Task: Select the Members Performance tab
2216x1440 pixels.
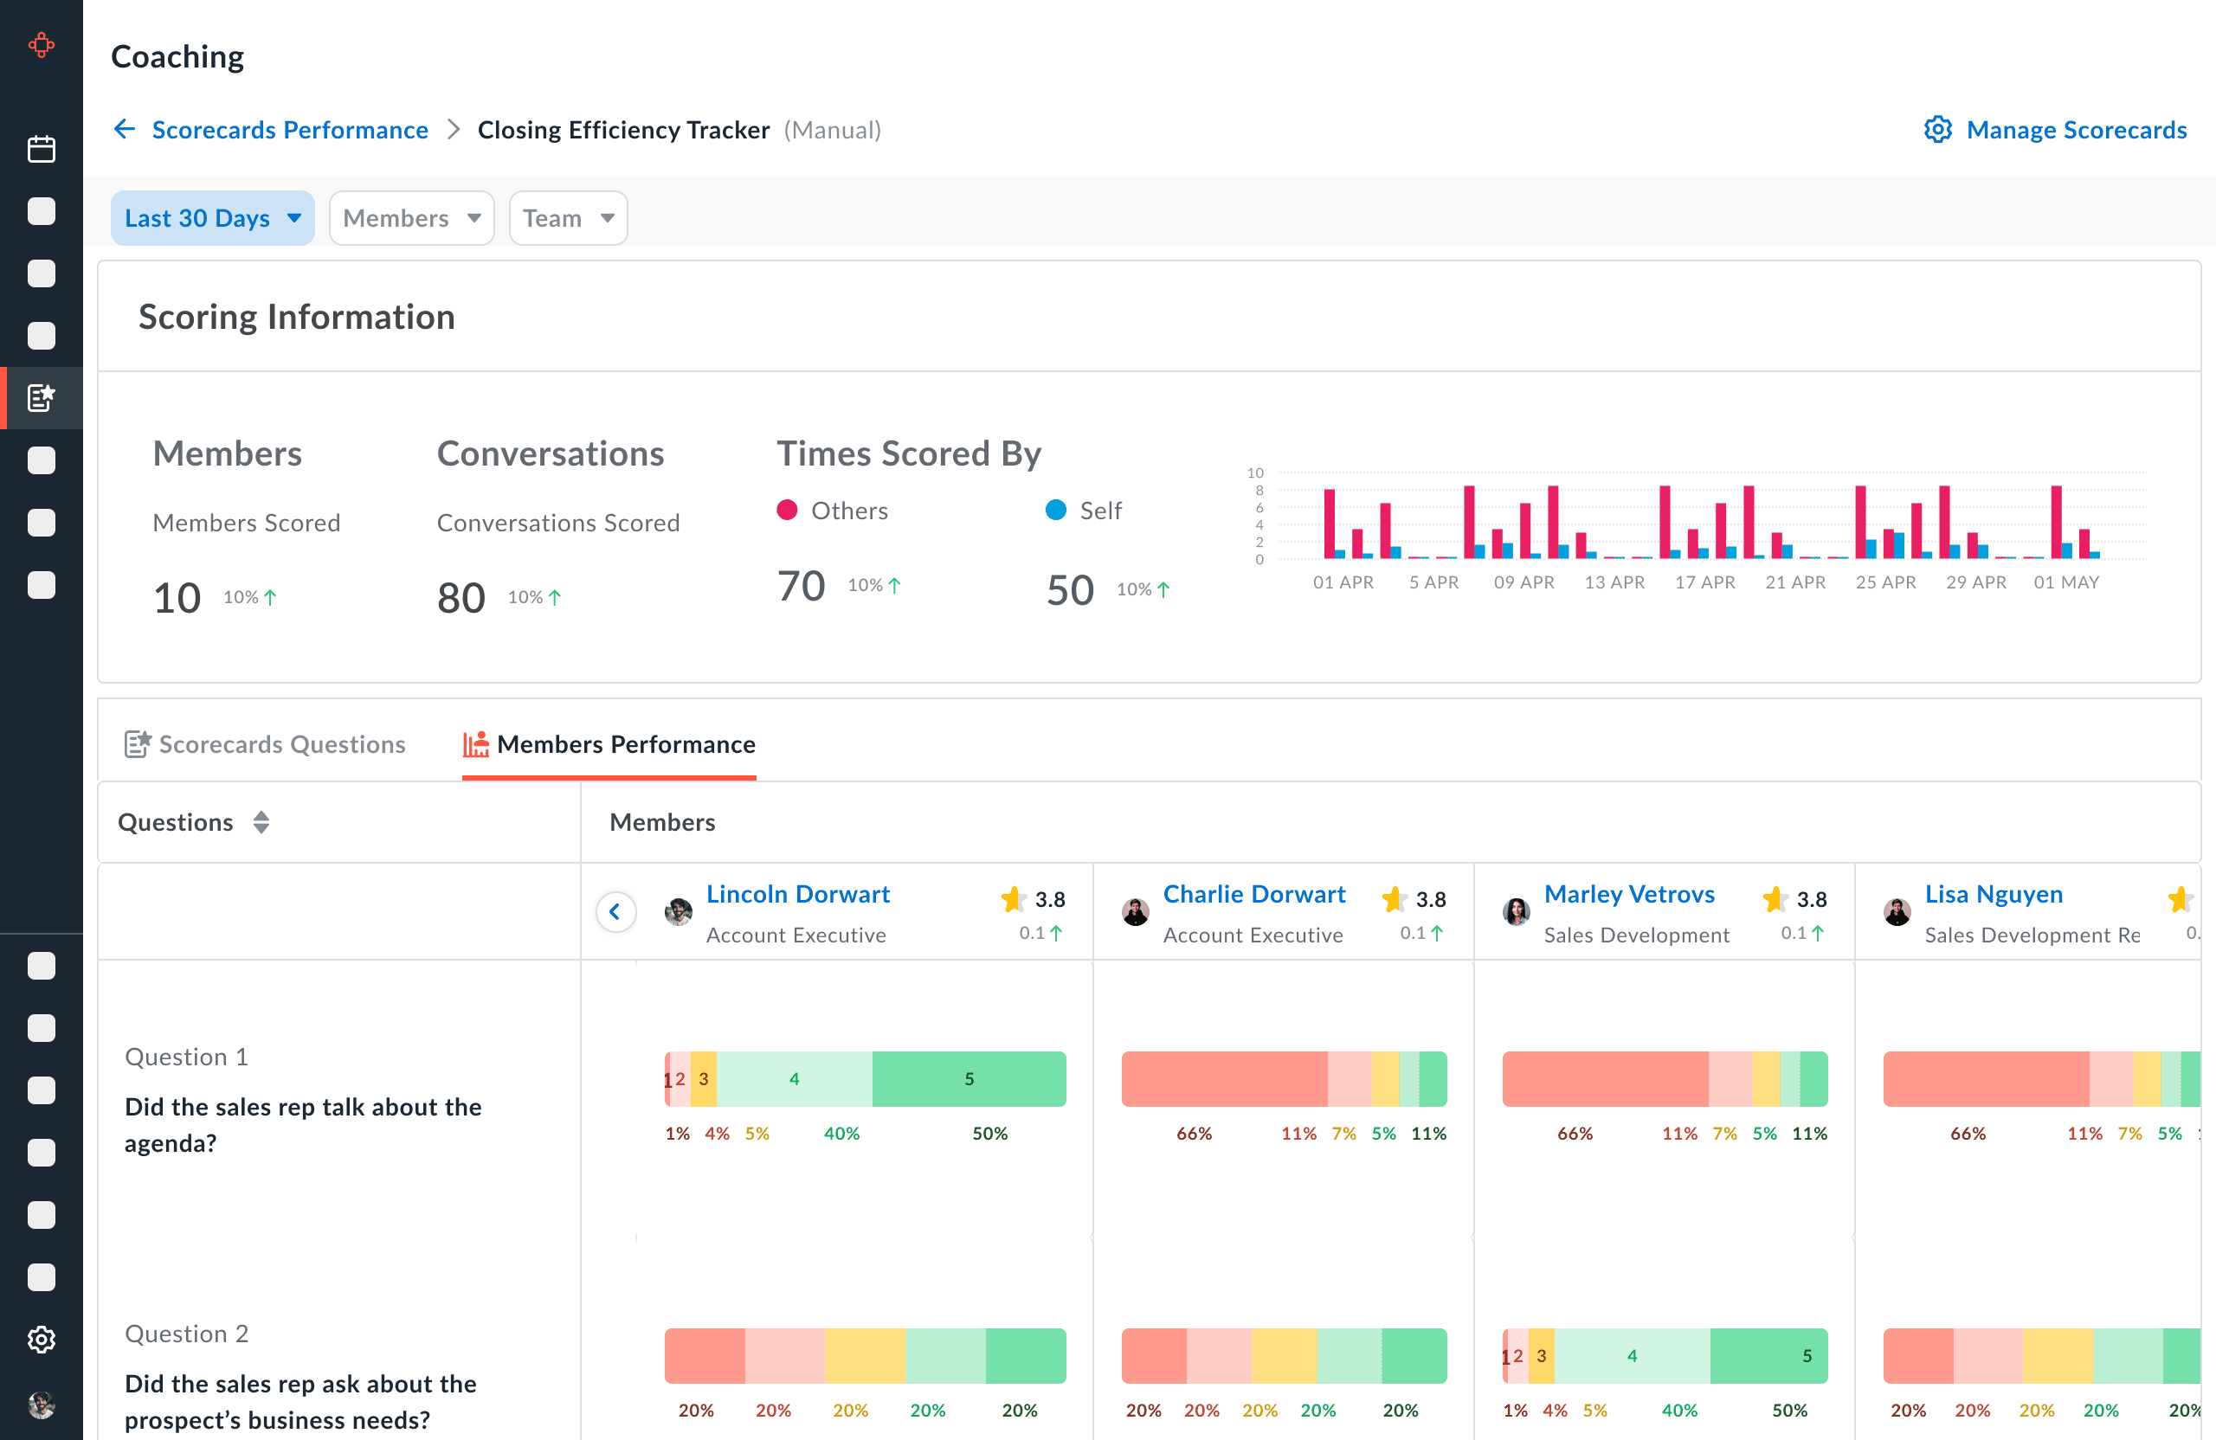Action: (x=609, y=743)
